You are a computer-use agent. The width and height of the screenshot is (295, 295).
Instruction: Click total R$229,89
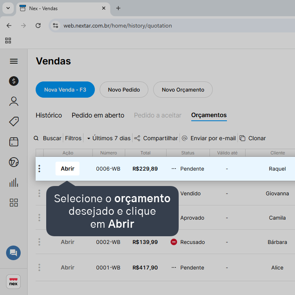click(145, 169)
